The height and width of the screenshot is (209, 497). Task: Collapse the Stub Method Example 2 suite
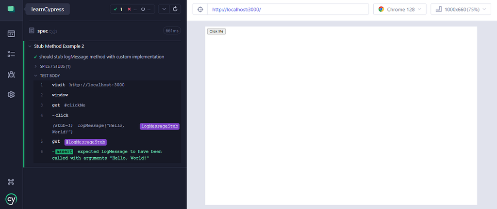click(x=59, y=46)
